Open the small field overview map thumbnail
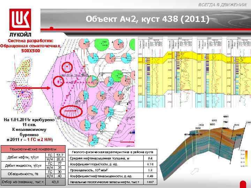The height and width of the screenshot is (188, 251). pos(22,85)
